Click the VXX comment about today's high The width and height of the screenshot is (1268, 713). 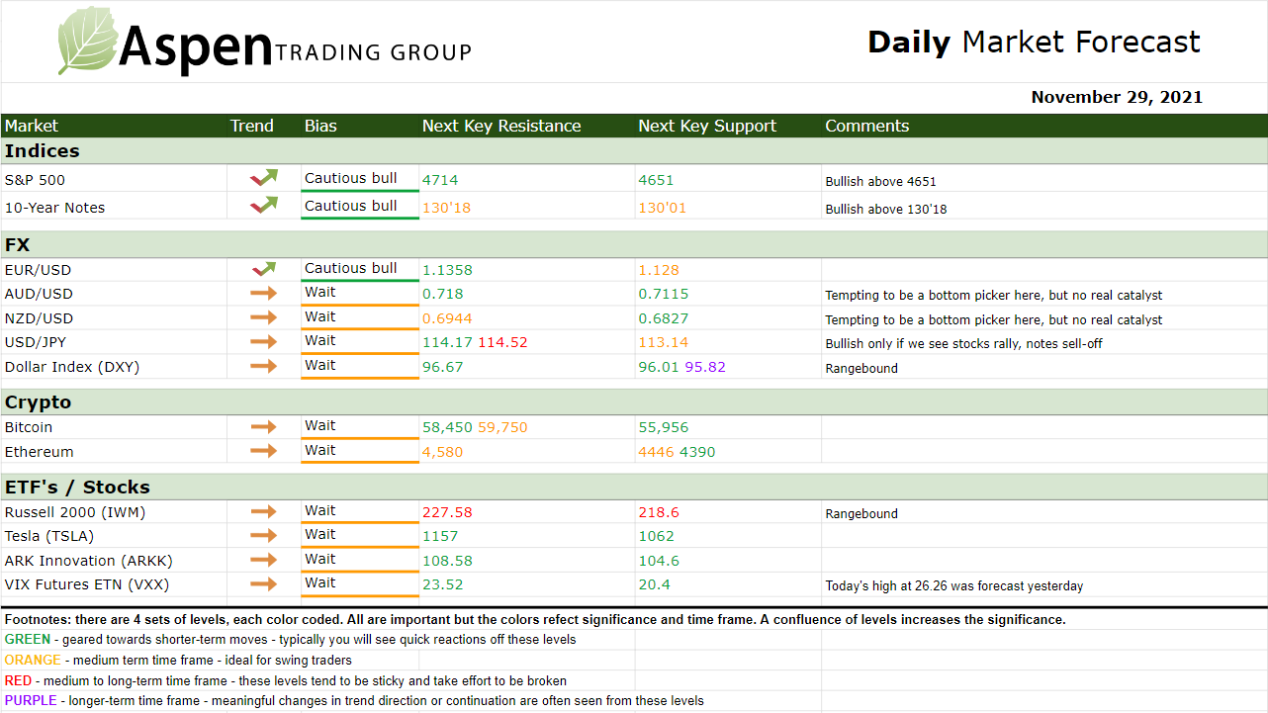point(954,585)
